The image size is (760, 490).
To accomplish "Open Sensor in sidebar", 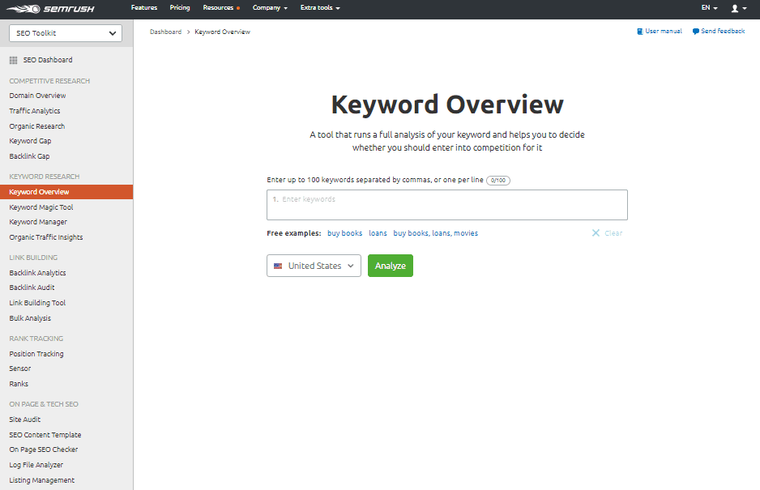I will pos(20,369).
